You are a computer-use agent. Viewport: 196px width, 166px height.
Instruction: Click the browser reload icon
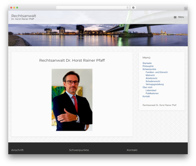(127, 8)
